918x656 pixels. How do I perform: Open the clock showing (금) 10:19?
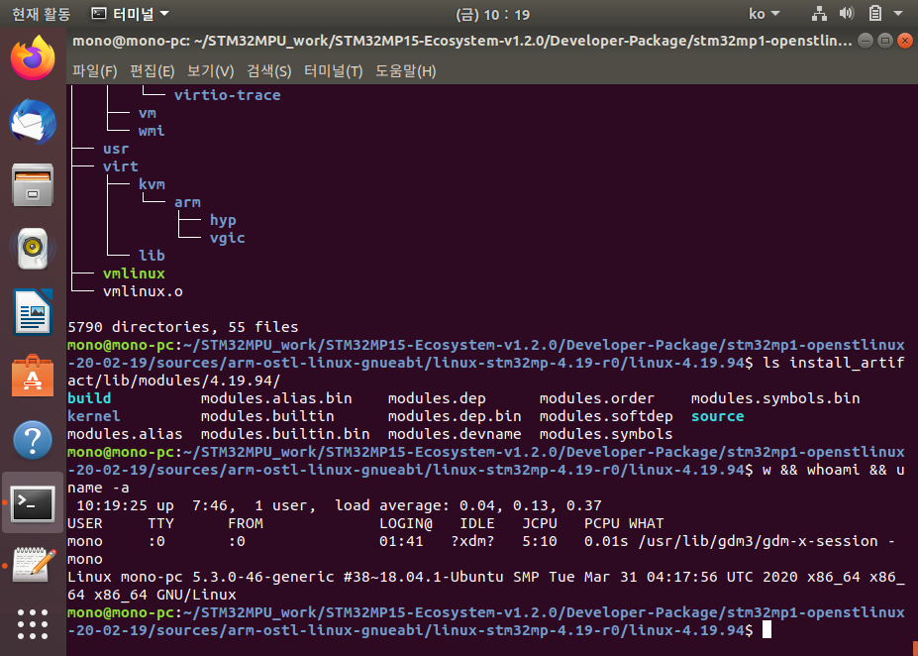492,14
